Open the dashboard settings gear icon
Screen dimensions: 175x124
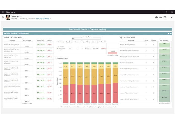click(x=171, y=33)
